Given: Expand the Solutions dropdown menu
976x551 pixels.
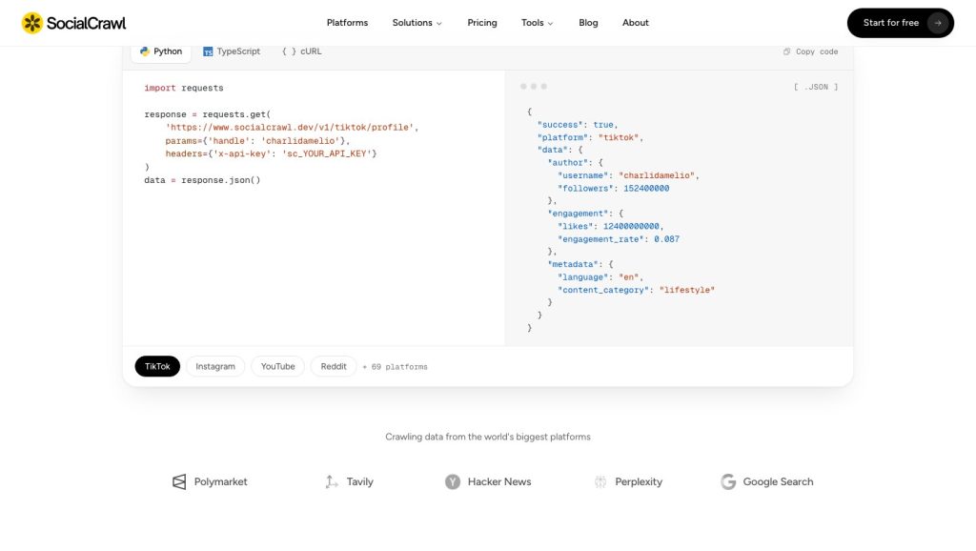Looking at the screenshot, I should click(x=417, y=23).
